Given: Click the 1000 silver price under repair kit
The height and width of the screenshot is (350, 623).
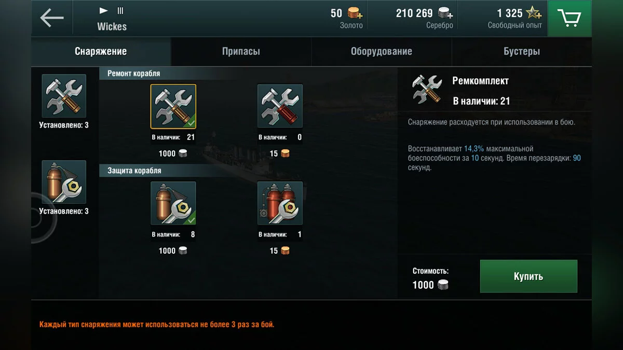Looking at the screenshot, I should [x=172, y=153].
